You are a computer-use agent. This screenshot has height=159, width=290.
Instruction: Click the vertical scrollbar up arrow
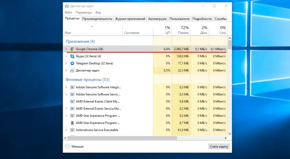[230, 38]
